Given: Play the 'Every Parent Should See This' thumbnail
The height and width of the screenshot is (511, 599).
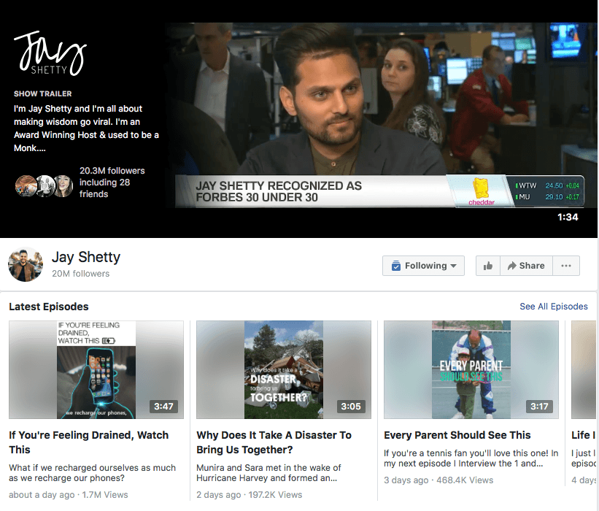Looking at the screenshot, I should (x=471, y=369).
